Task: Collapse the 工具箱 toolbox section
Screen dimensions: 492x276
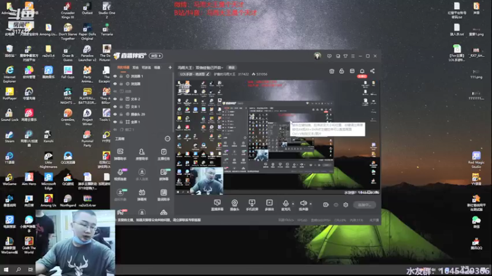Action: click(167, 139)
